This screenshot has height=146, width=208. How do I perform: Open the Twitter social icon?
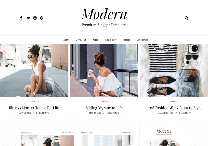pos(28,18)
